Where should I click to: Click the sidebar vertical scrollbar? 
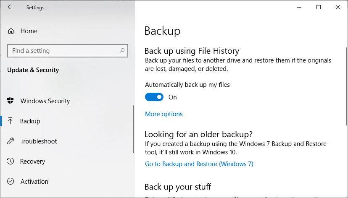[x=134, y=129]
